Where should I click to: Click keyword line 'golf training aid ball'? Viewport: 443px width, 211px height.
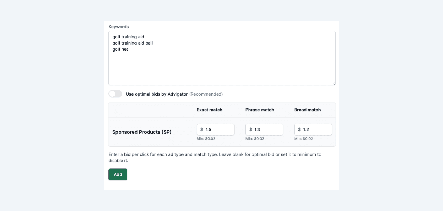tap(132, 43)
